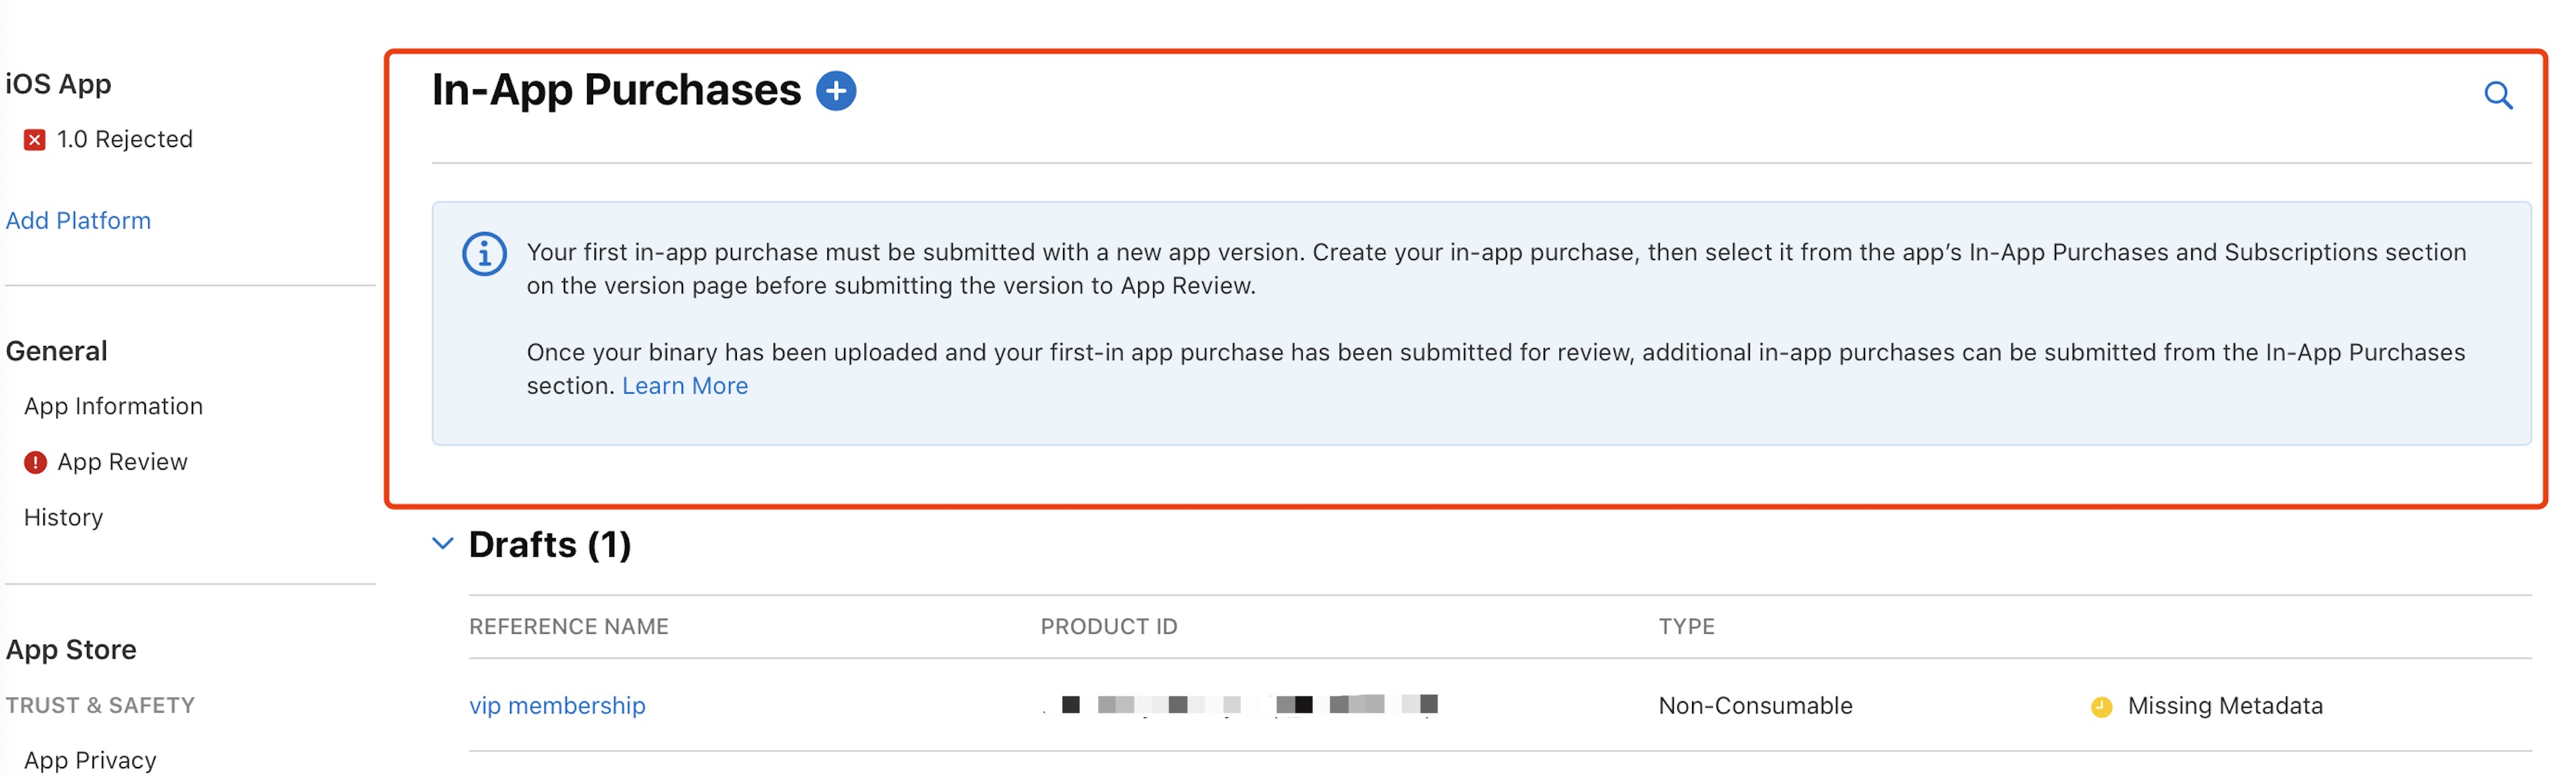Open the Learn More link
The height and width of the screenshot is (777, 2576).
(684, 386)
